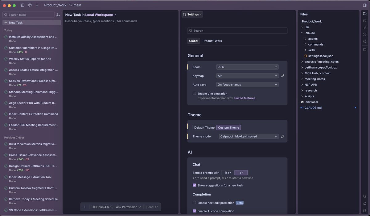Select the Default Theme option

(204, 127)
